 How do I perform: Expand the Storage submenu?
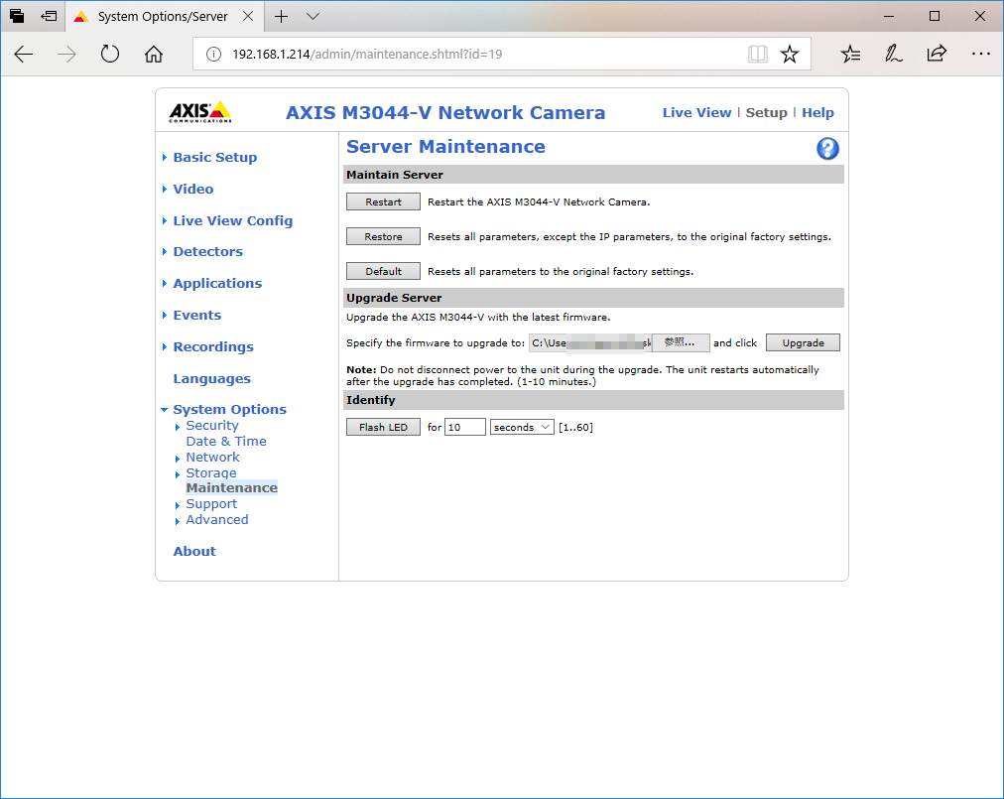pos(210,473)
